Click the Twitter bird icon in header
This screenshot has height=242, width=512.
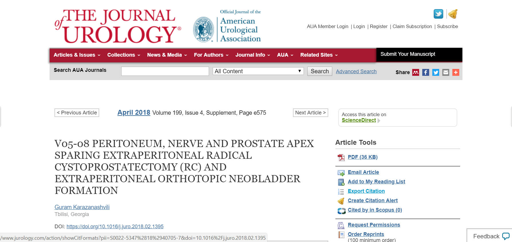[x=438, y=14]
